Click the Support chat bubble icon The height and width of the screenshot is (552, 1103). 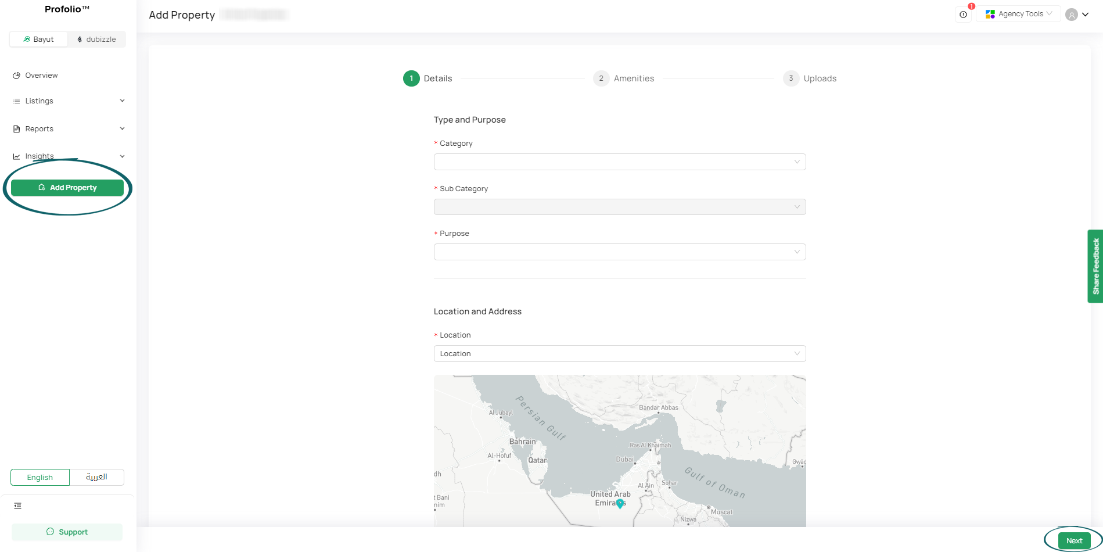point(49,532)
